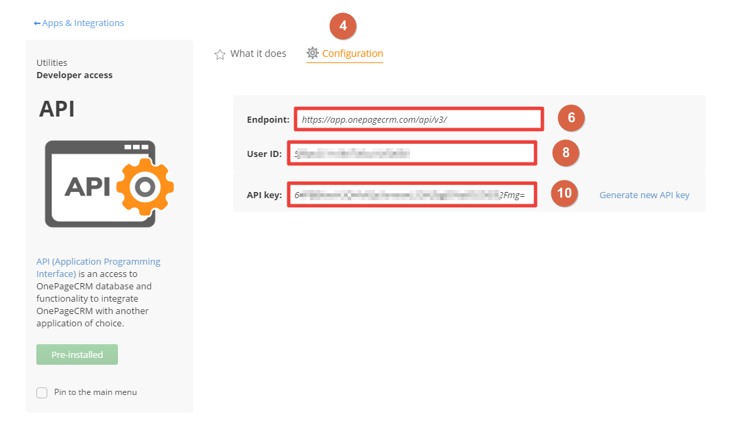Enable Pin to the main menu checkbox

42,393
